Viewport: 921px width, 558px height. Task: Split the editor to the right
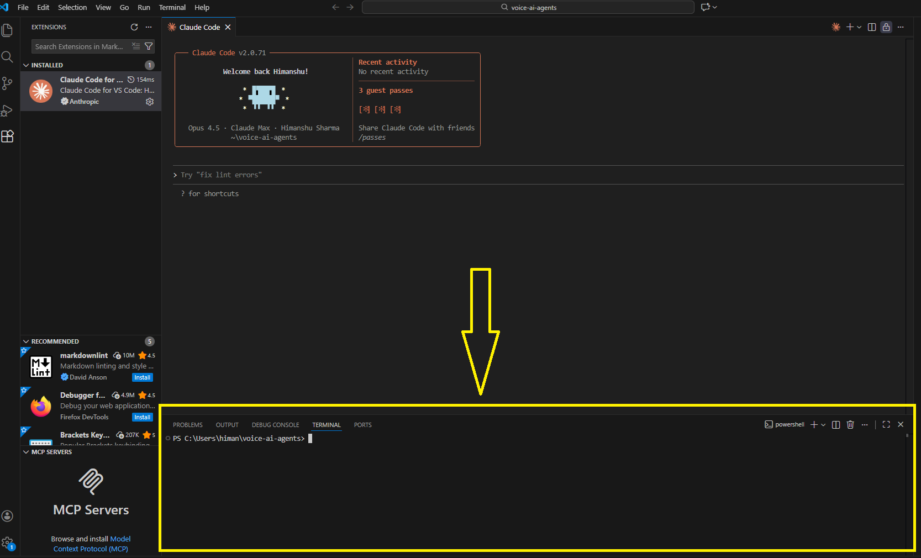pyautogui.click(x=872, y=27)
